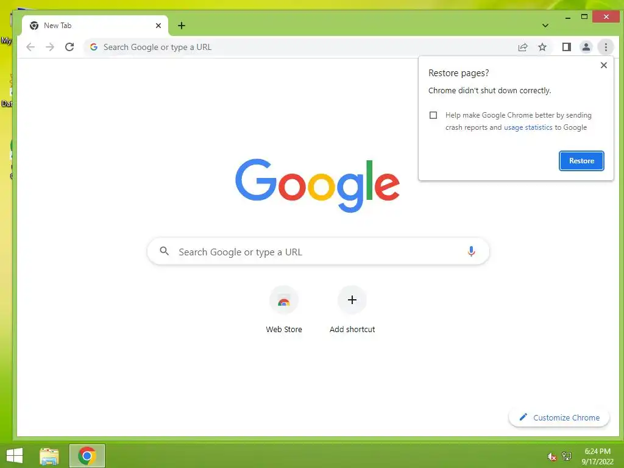Minimize the Chrome window
This screenshot has width=624, height=468.
567,17
